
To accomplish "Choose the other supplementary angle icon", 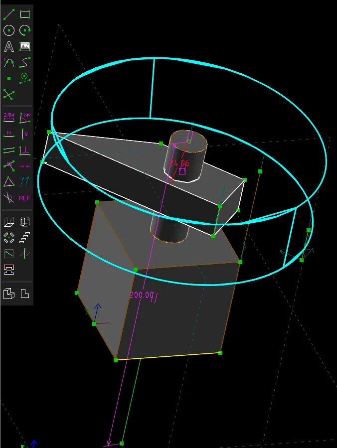I will pos(9,198).
